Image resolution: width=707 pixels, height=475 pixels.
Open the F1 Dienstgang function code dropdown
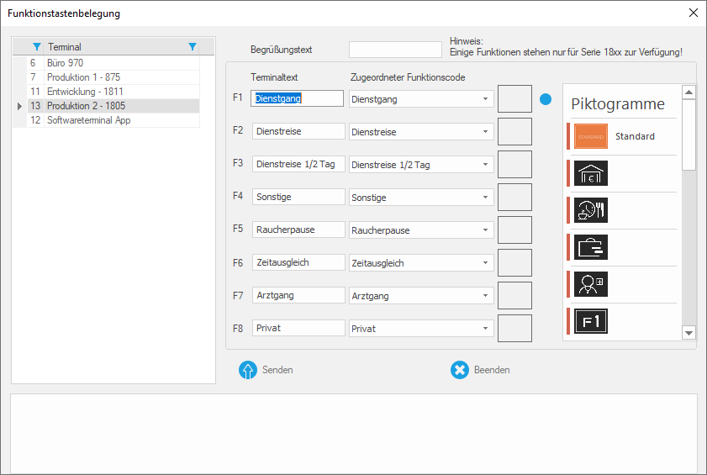coord(485,99)
